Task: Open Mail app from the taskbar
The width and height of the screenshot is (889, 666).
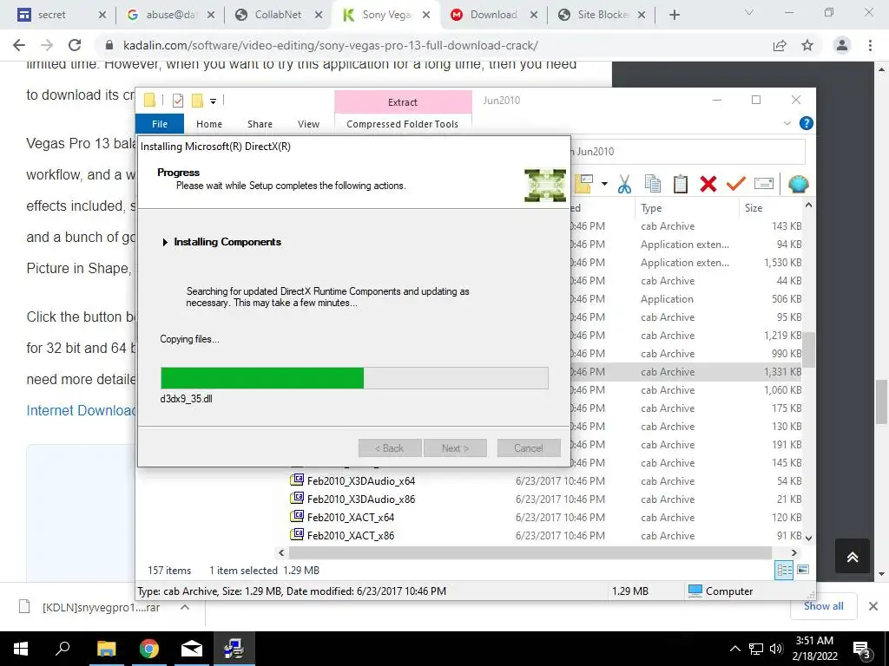Action: [x=191, y=649]
